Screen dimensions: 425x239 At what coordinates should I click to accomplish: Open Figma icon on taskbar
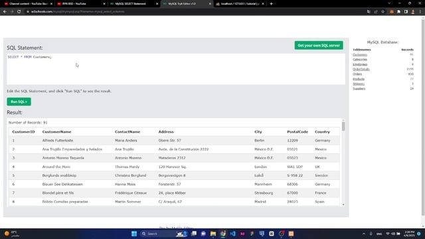click(x=252, y=234)
